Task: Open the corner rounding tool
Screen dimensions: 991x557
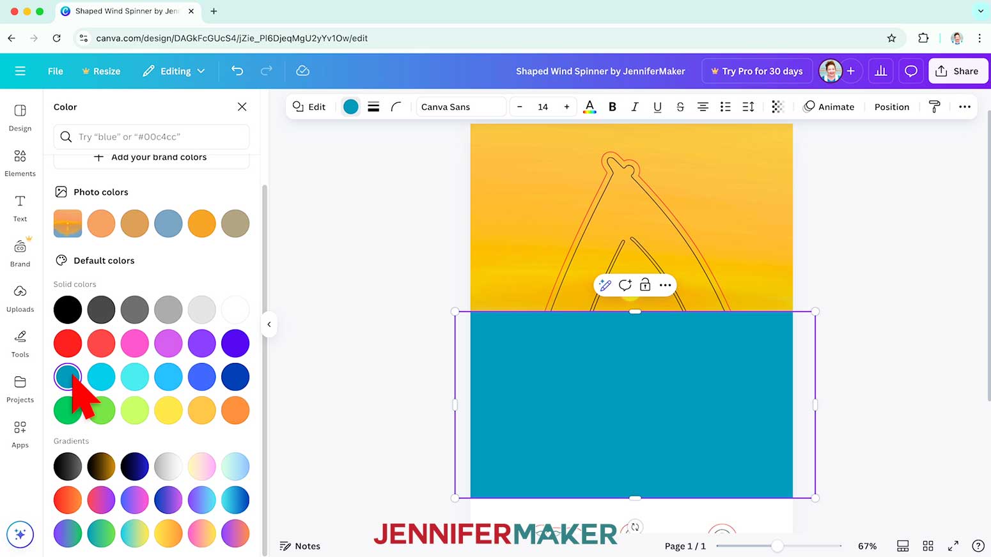Action: click(396, 107)
